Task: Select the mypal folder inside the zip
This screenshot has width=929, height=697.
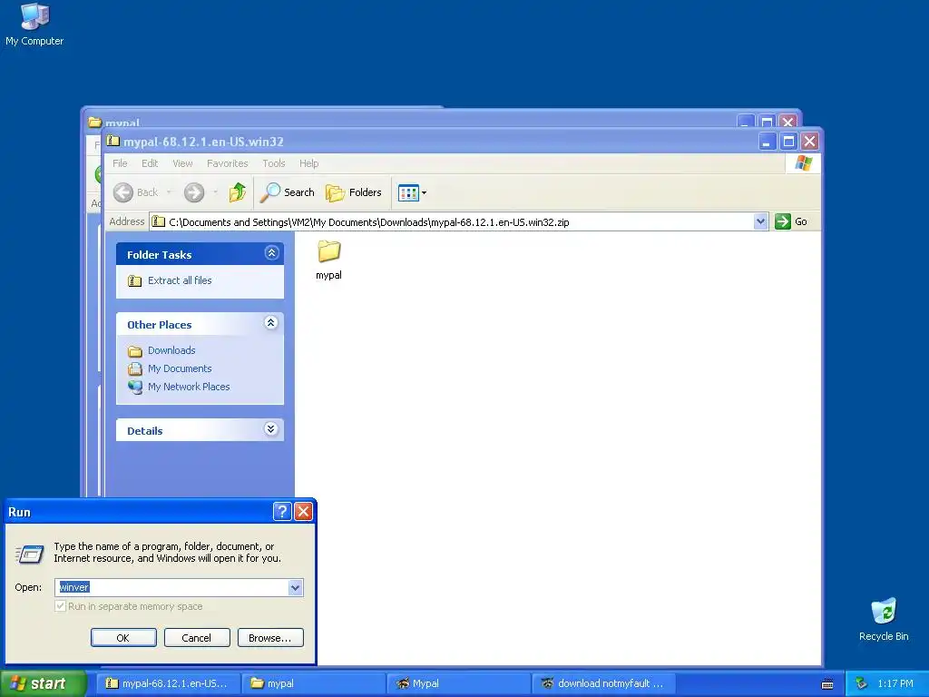Action: tap(328, 259)
